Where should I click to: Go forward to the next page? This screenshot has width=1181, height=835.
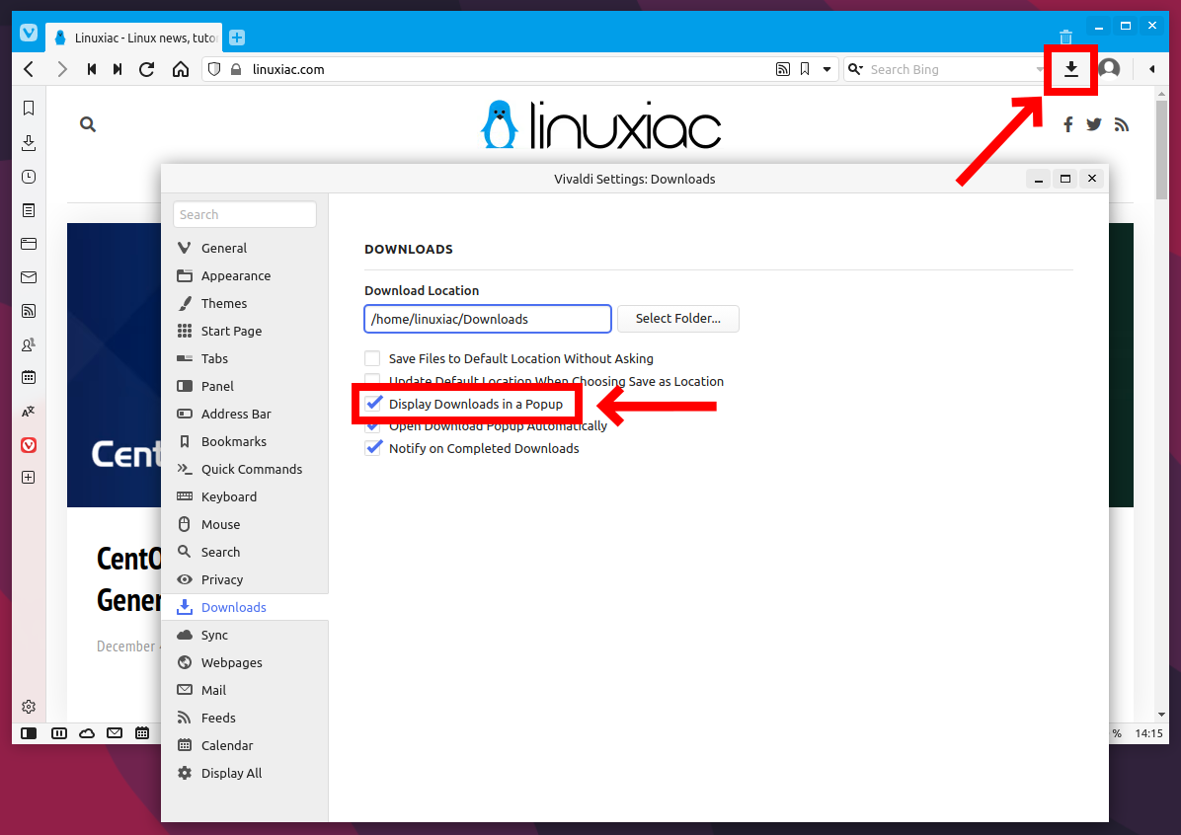(x=62, y=69)
